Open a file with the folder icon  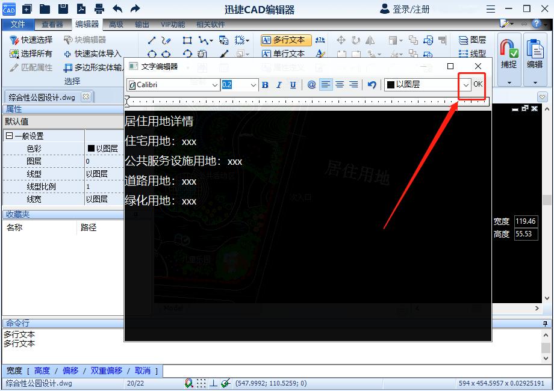(45, 9)
